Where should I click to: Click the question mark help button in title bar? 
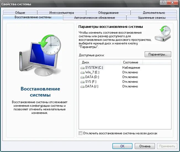tap(163, 2)
